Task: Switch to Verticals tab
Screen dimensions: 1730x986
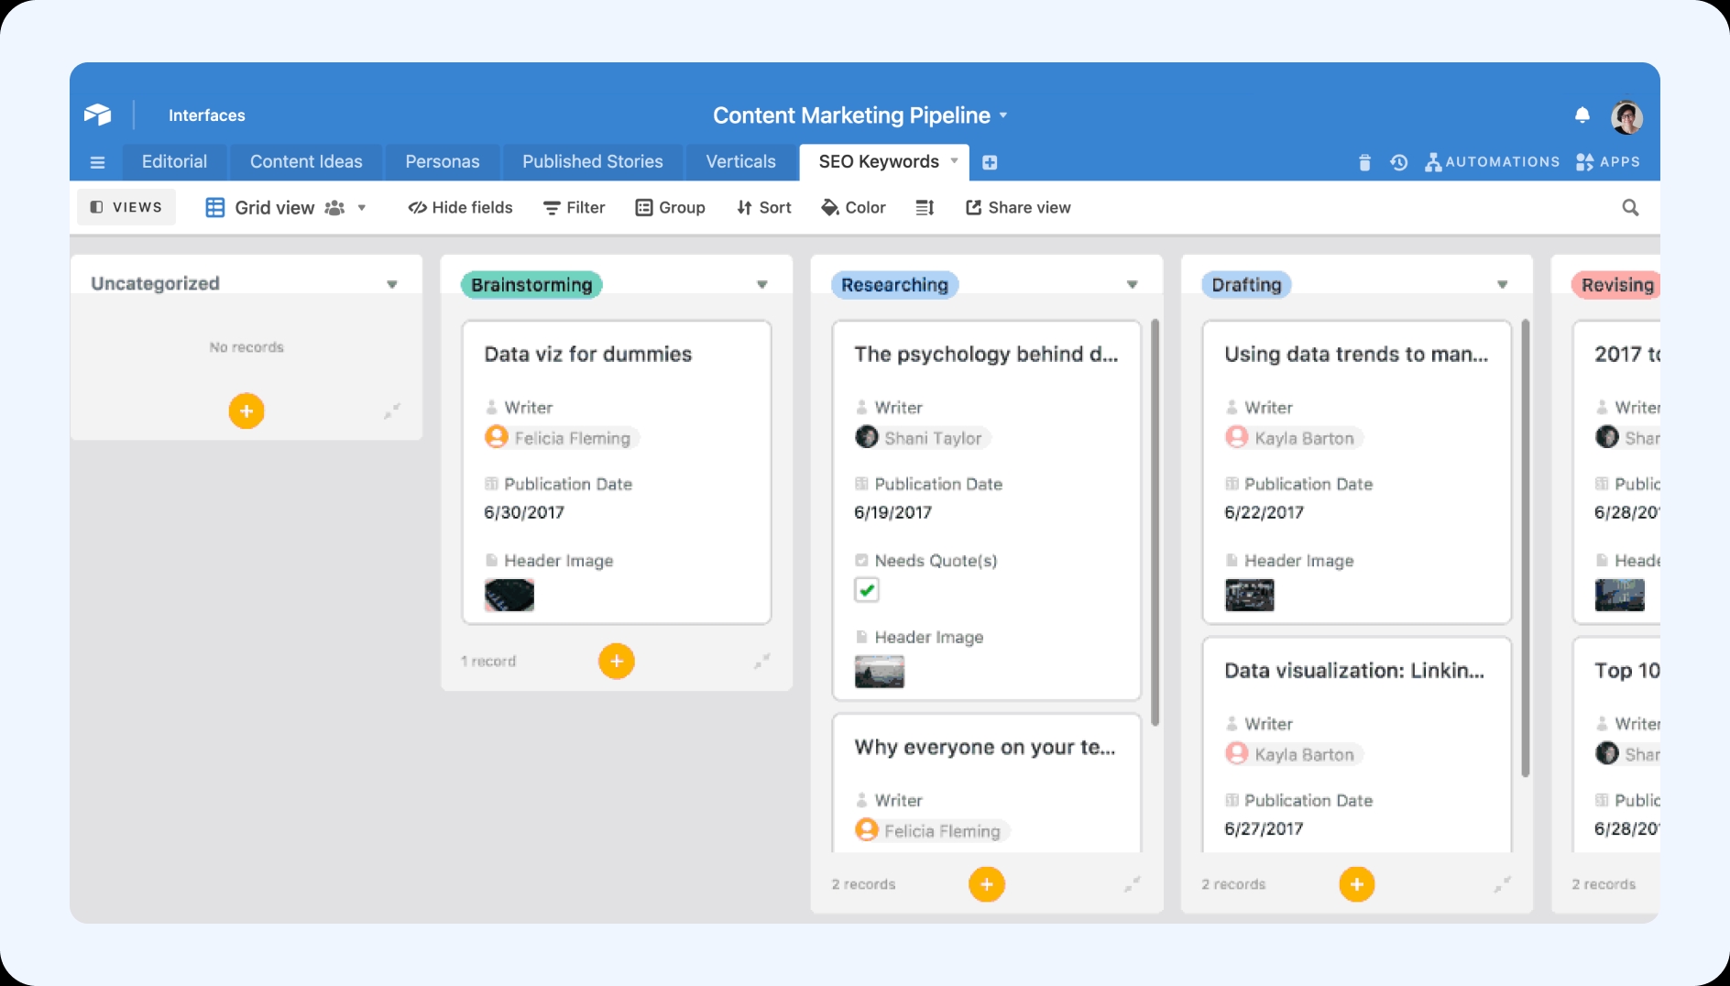Action: [x=740, y=162]
